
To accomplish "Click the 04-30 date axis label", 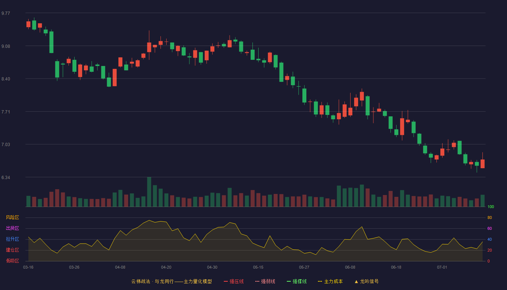I will point(212,267).
